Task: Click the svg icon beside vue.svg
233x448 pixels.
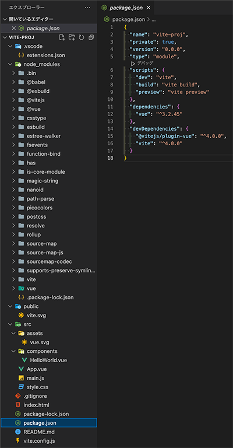Action: pyautogui.click(x=24, y=342)
